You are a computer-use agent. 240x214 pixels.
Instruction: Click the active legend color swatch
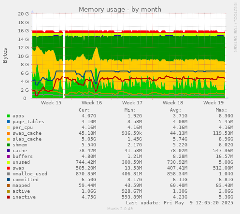[8, 191]
